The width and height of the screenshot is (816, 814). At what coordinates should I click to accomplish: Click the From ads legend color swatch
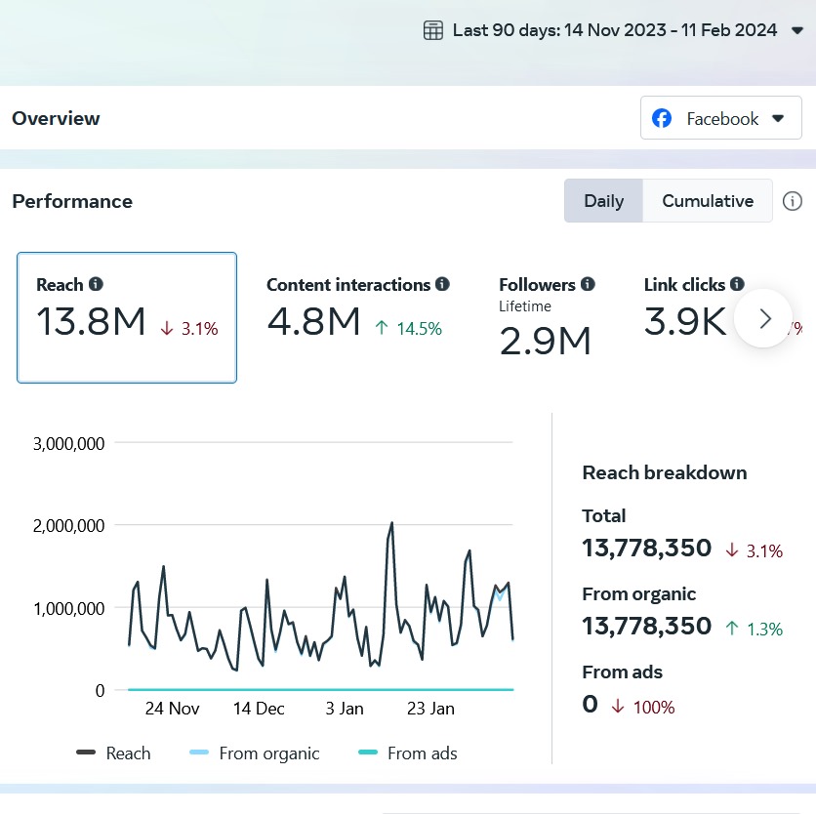click(x=368, y=753)
